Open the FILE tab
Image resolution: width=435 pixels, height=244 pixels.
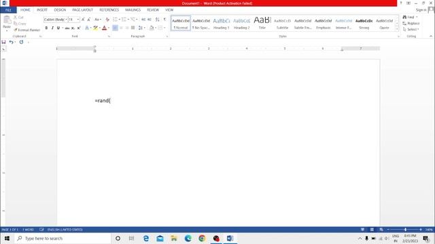pyautogui.click(x=8, y=10)
